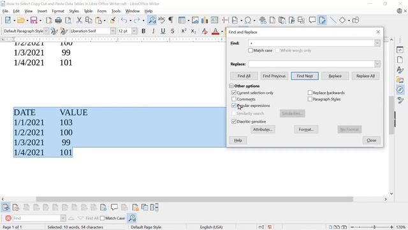The image size is (408, 230).
Task: Open the Insert menu
Action: pyautogui.click(x=42, y=11)
